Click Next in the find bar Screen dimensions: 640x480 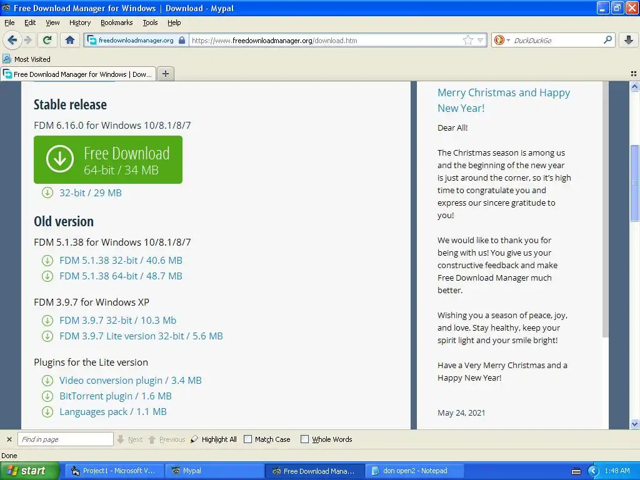[x=130, y=439]
